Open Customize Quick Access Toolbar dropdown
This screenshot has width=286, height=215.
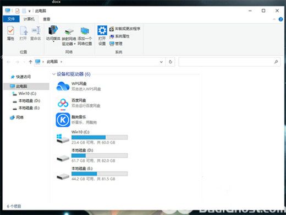pos(29,11)
